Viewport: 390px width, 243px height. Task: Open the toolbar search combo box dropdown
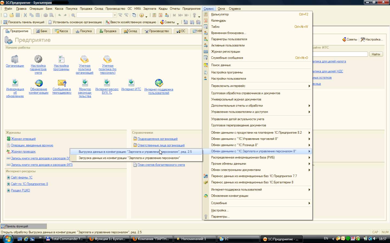pos(115,15)
